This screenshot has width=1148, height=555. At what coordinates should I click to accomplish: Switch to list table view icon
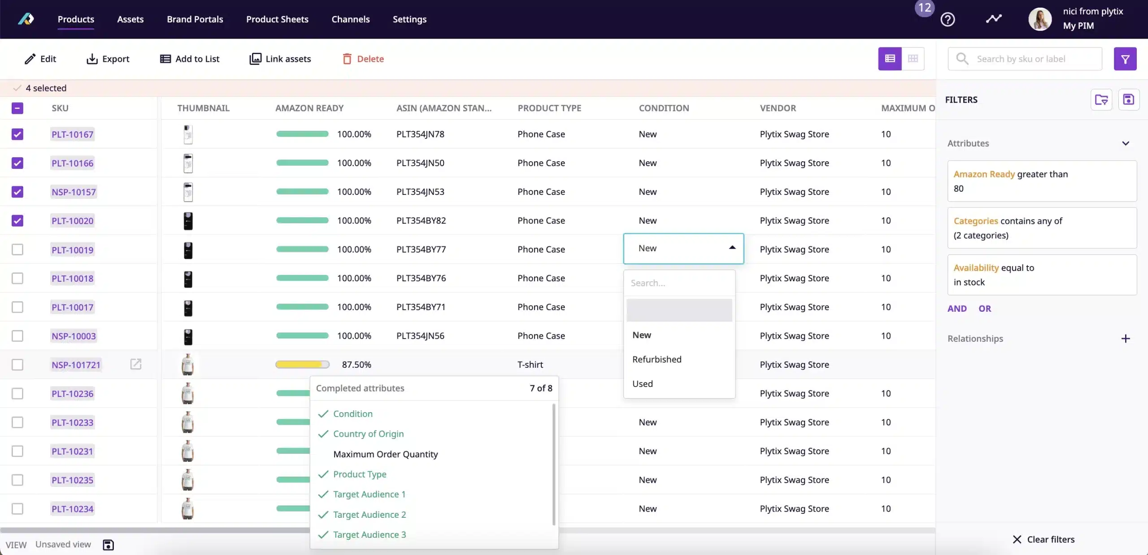890,59
